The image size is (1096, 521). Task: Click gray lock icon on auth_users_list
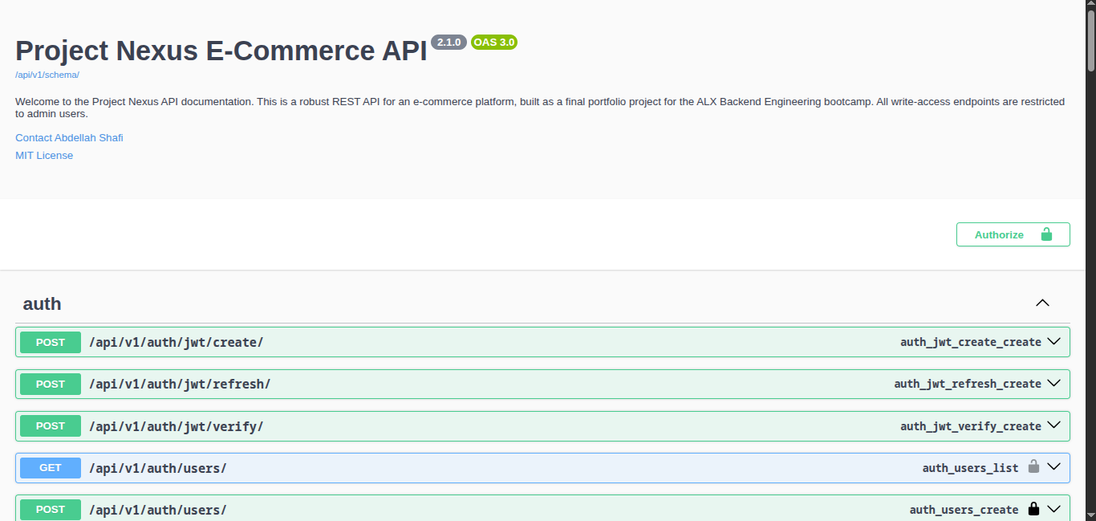[1033, 466]
